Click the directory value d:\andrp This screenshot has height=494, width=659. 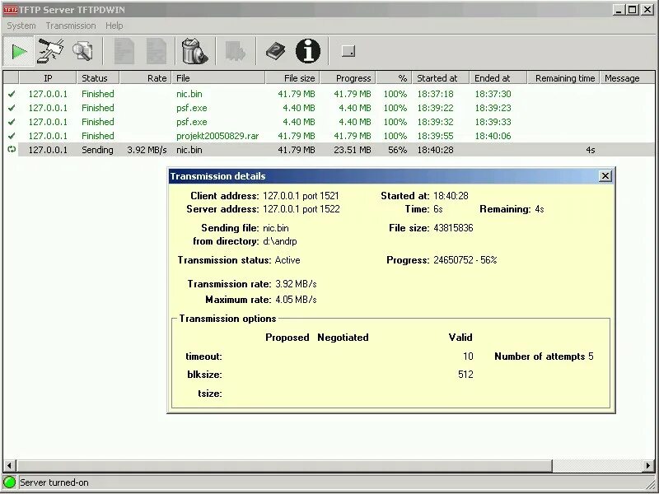280,241
